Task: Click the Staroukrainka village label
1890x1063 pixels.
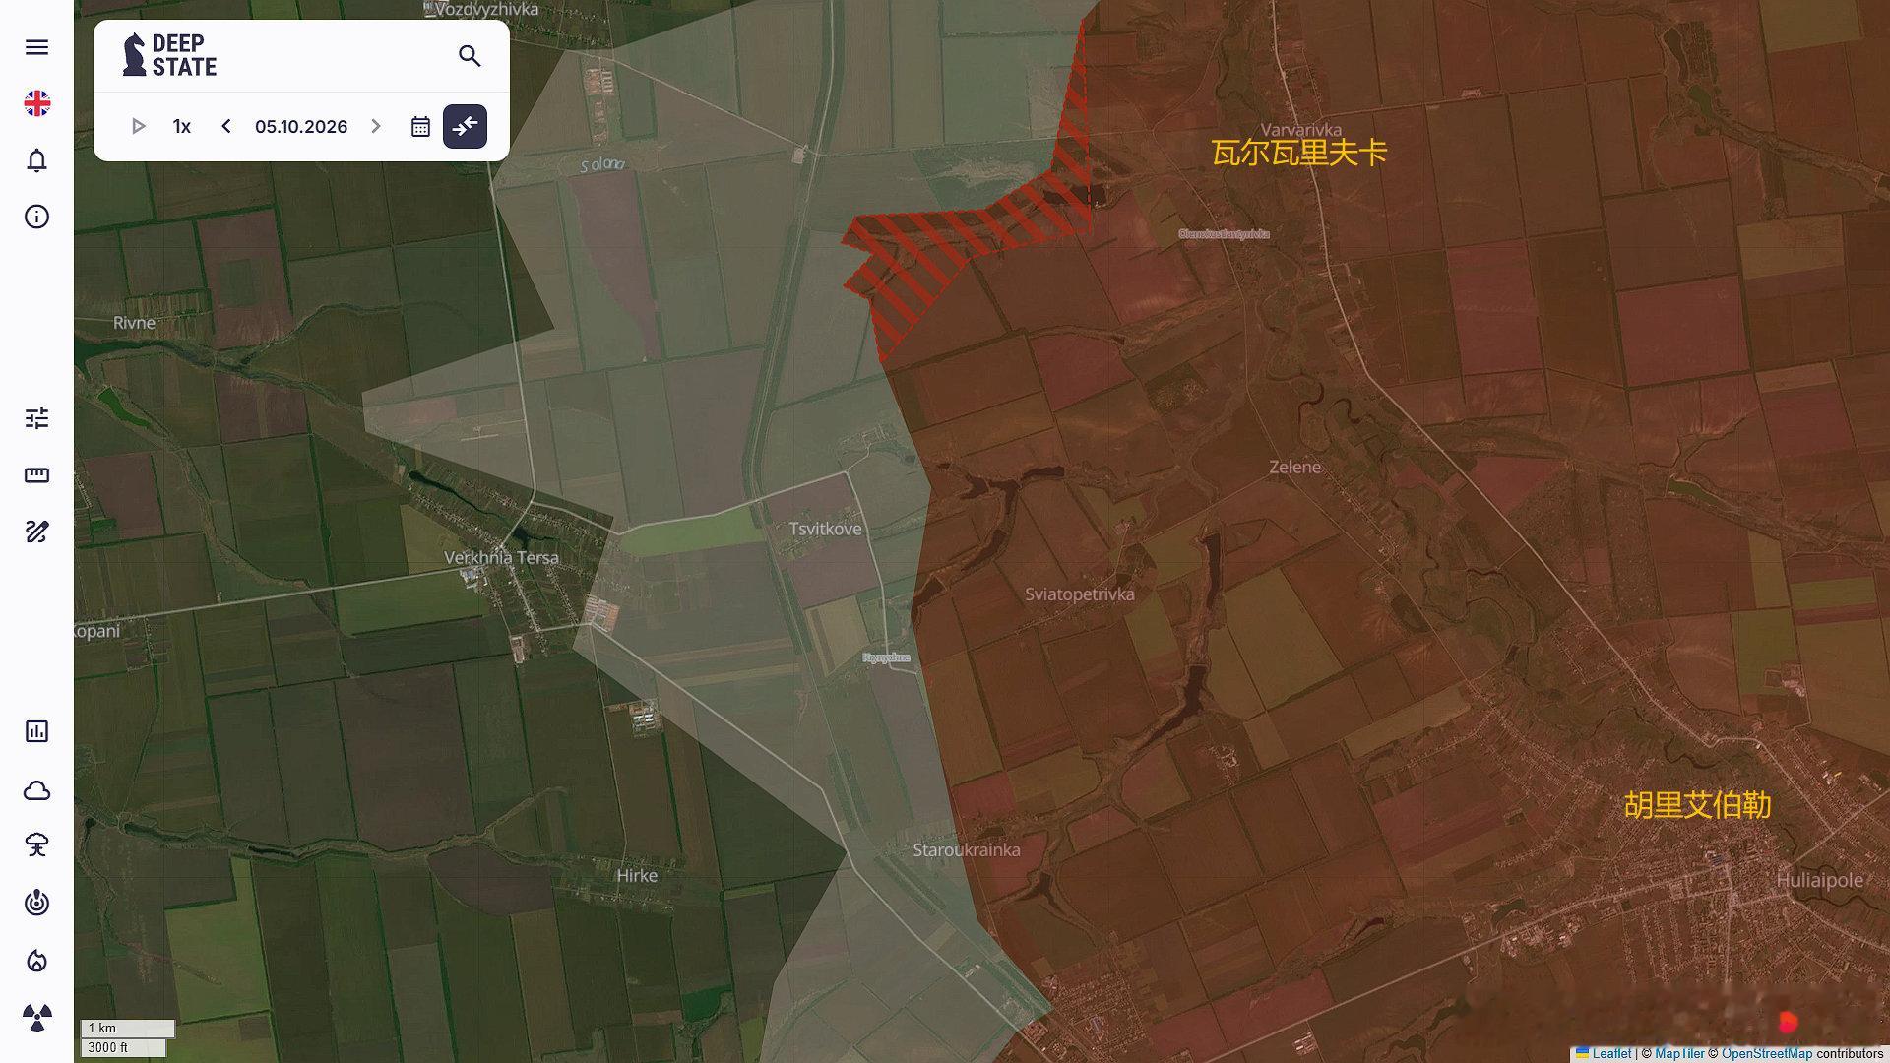Action: tap(967, 850)
